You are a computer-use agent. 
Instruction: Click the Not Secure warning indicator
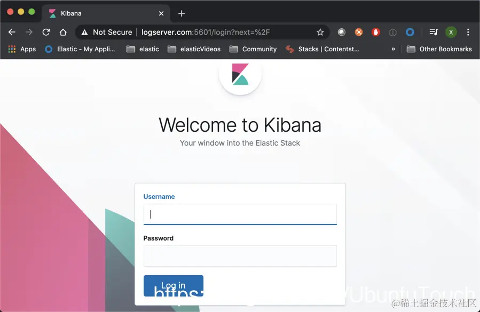(107, 32)
